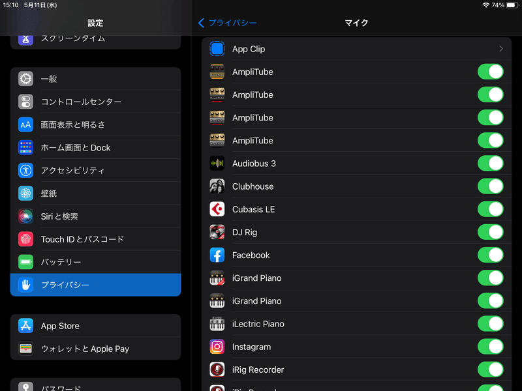The height and width of the screenshot is (391, 522).
Task: Tap the App Clip label text
Action: click(x=249, y=49)
